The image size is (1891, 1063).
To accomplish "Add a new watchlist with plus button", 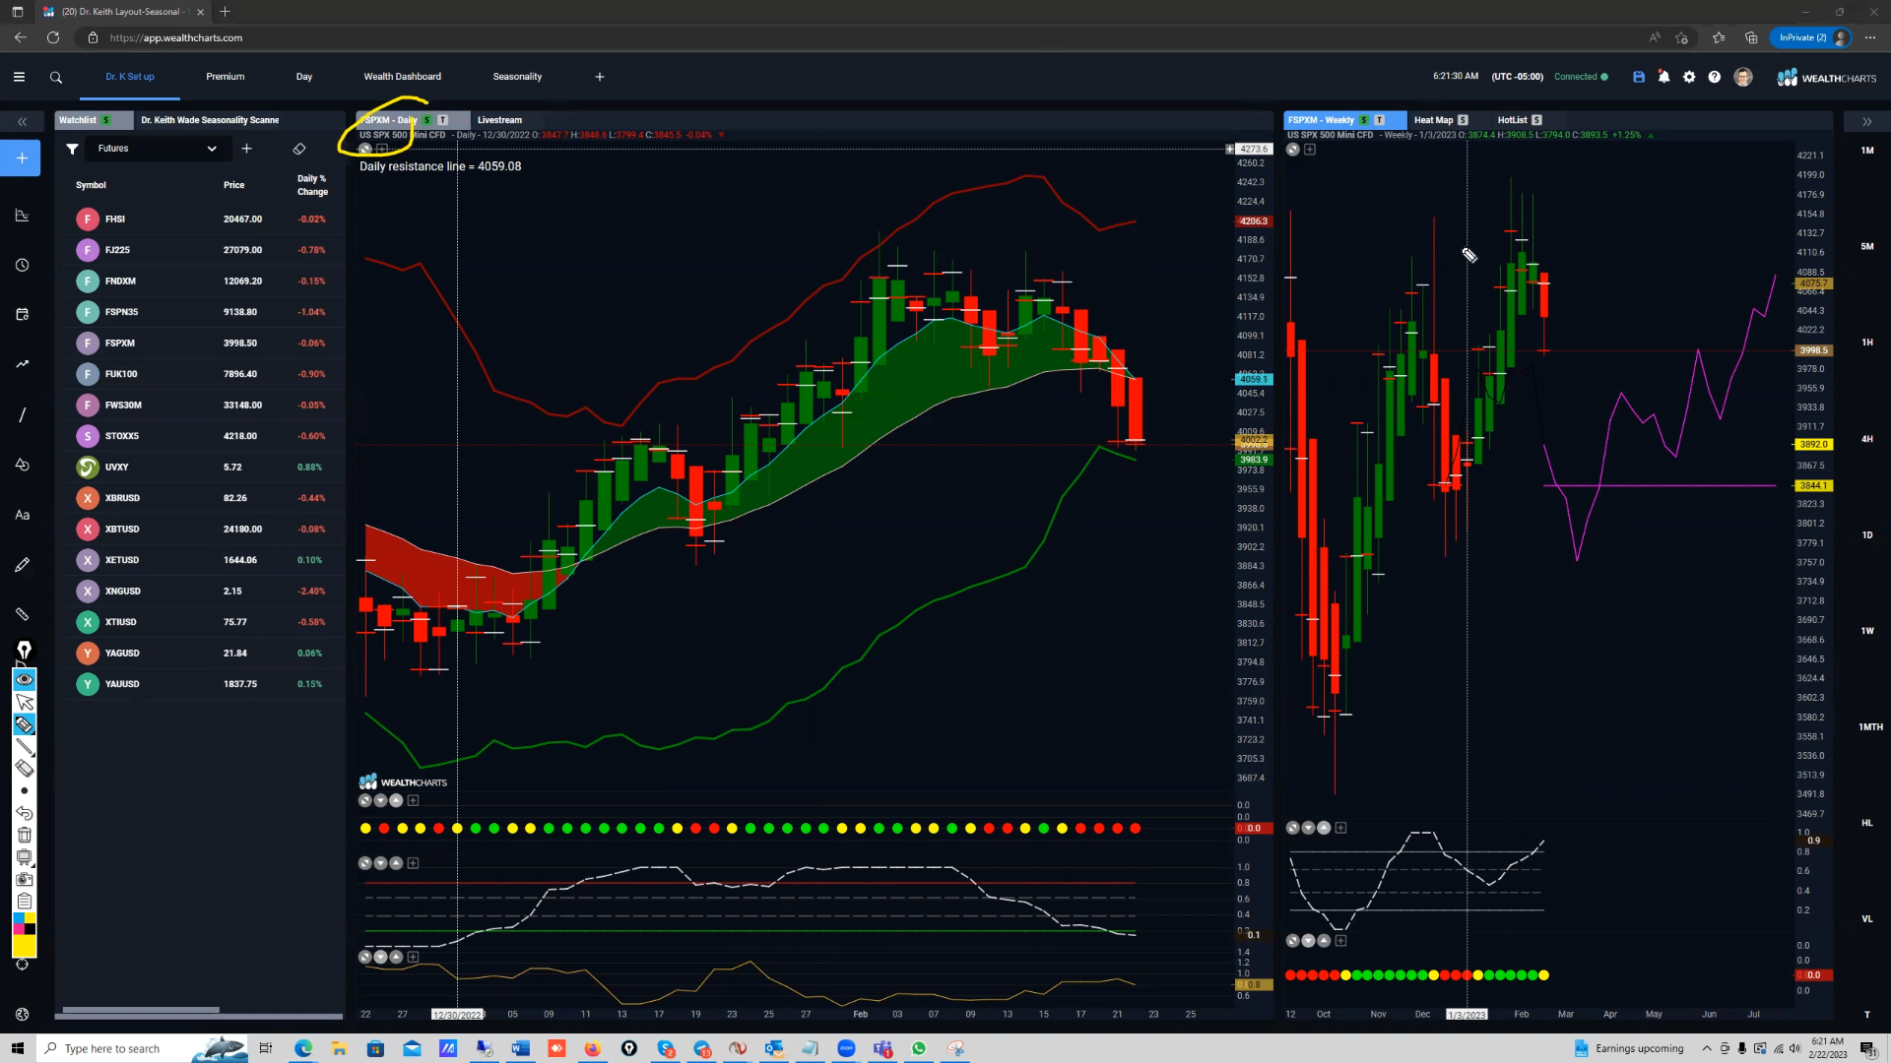I will tap(247, 149).
